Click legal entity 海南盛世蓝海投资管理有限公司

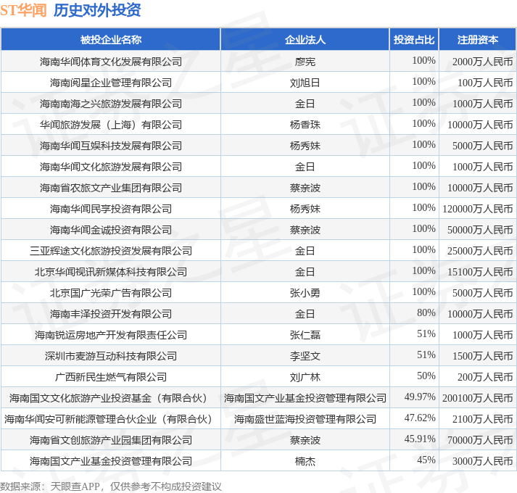click(305, 419)
